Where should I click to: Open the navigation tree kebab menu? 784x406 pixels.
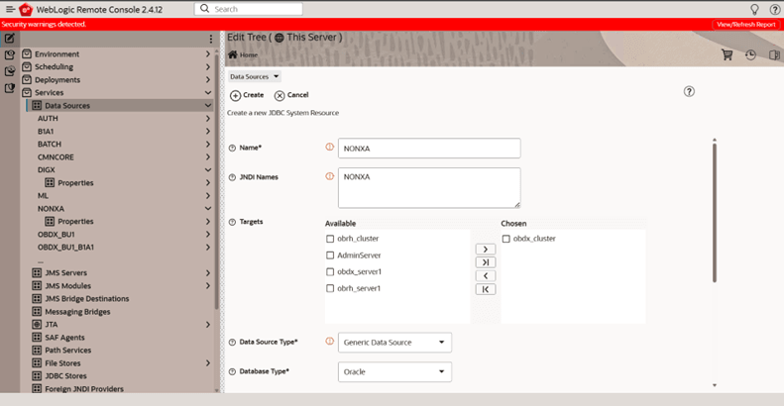[210, 39]
